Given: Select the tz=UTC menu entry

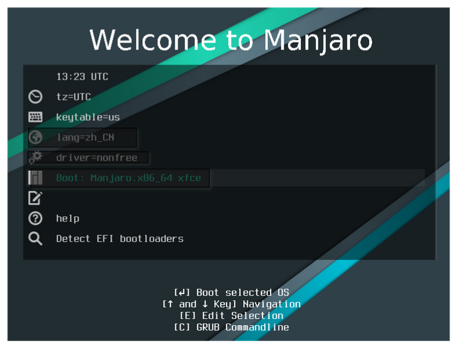Looking at the screenshot, I should point(73,97).
